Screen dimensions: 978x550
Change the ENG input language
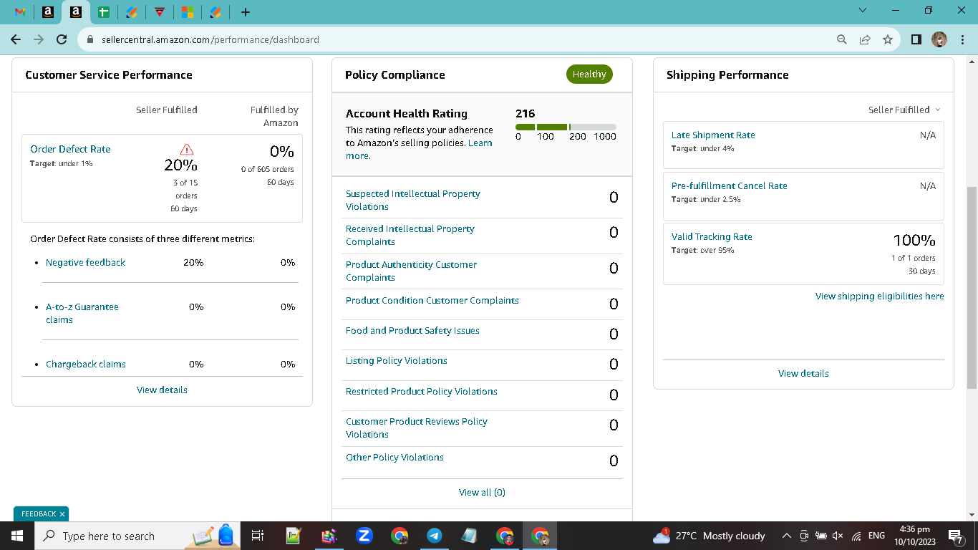click(876, 536)
